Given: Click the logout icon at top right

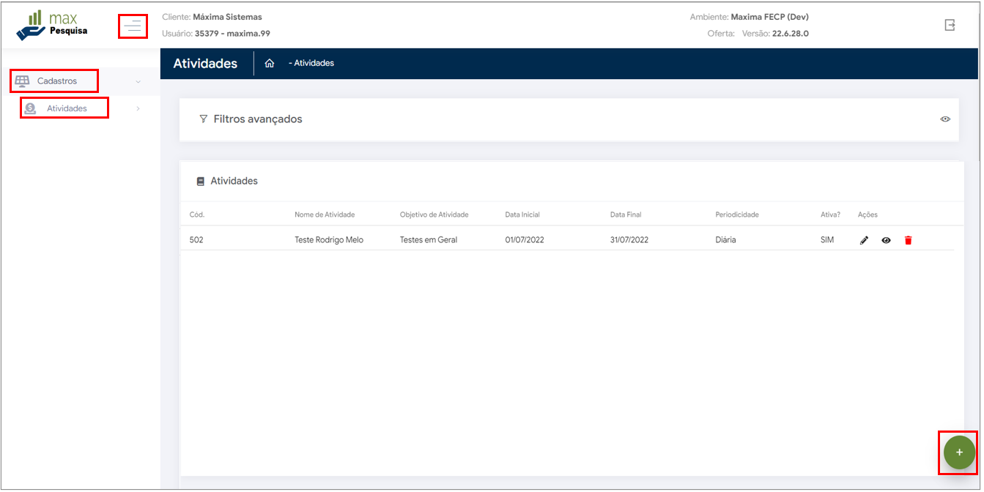Looking at the screenshot, I should pos(950,25).
